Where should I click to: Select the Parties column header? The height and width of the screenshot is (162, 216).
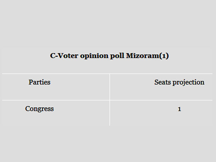[x=40, y=82]
